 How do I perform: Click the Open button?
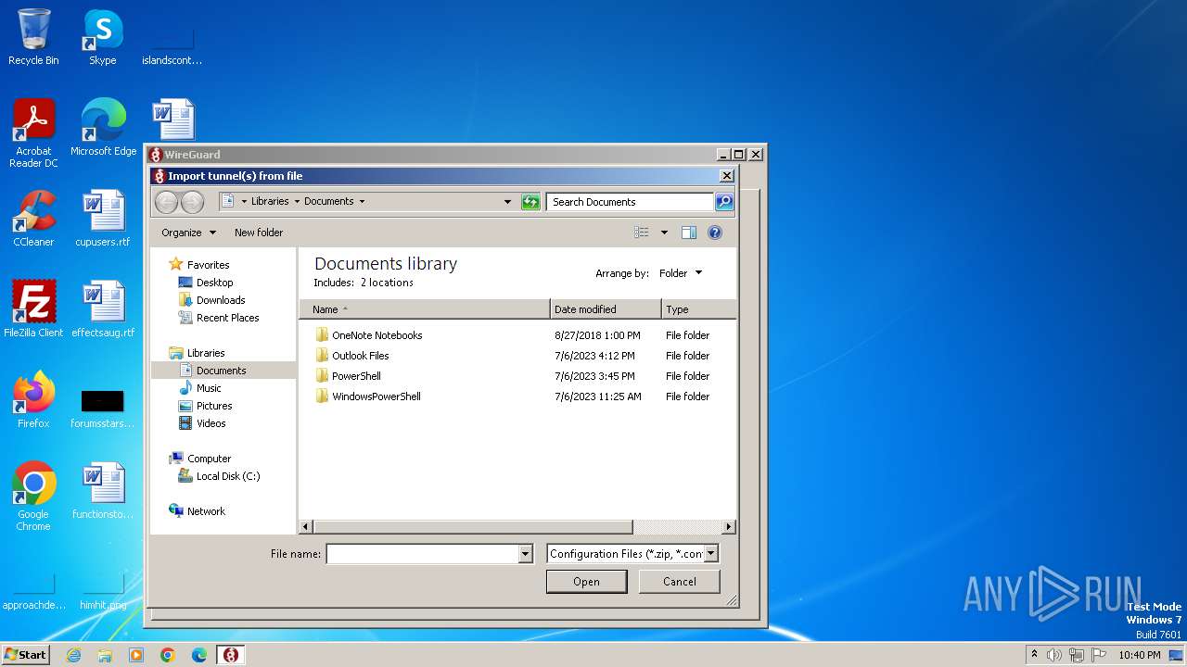[x=587, y=582]
